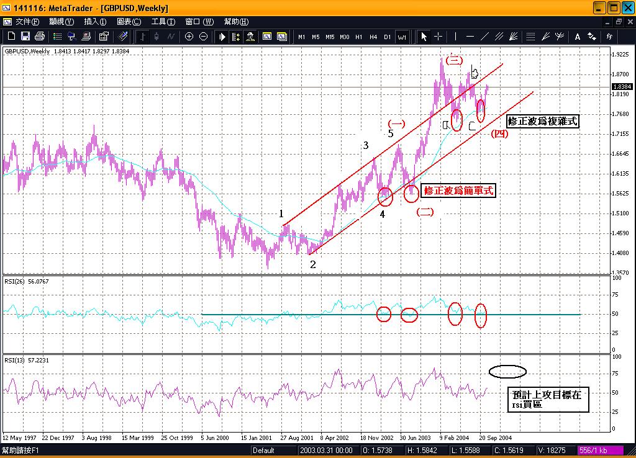The image size is (636, 458).
Task: Toggle chart auto-scroll arrow button
Action: click(222, 37)
